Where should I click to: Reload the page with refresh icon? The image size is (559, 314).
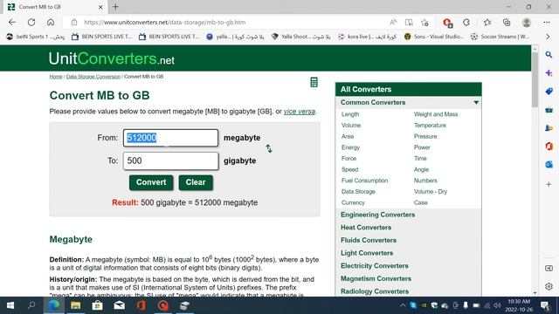(x=31, y=22)
